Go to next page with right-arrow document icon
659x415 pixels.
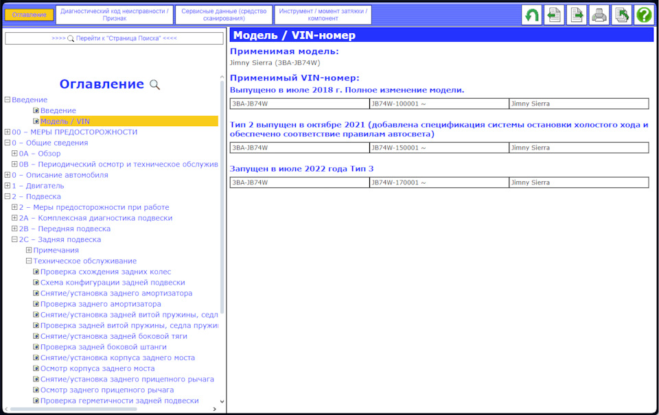pos(577,15)
